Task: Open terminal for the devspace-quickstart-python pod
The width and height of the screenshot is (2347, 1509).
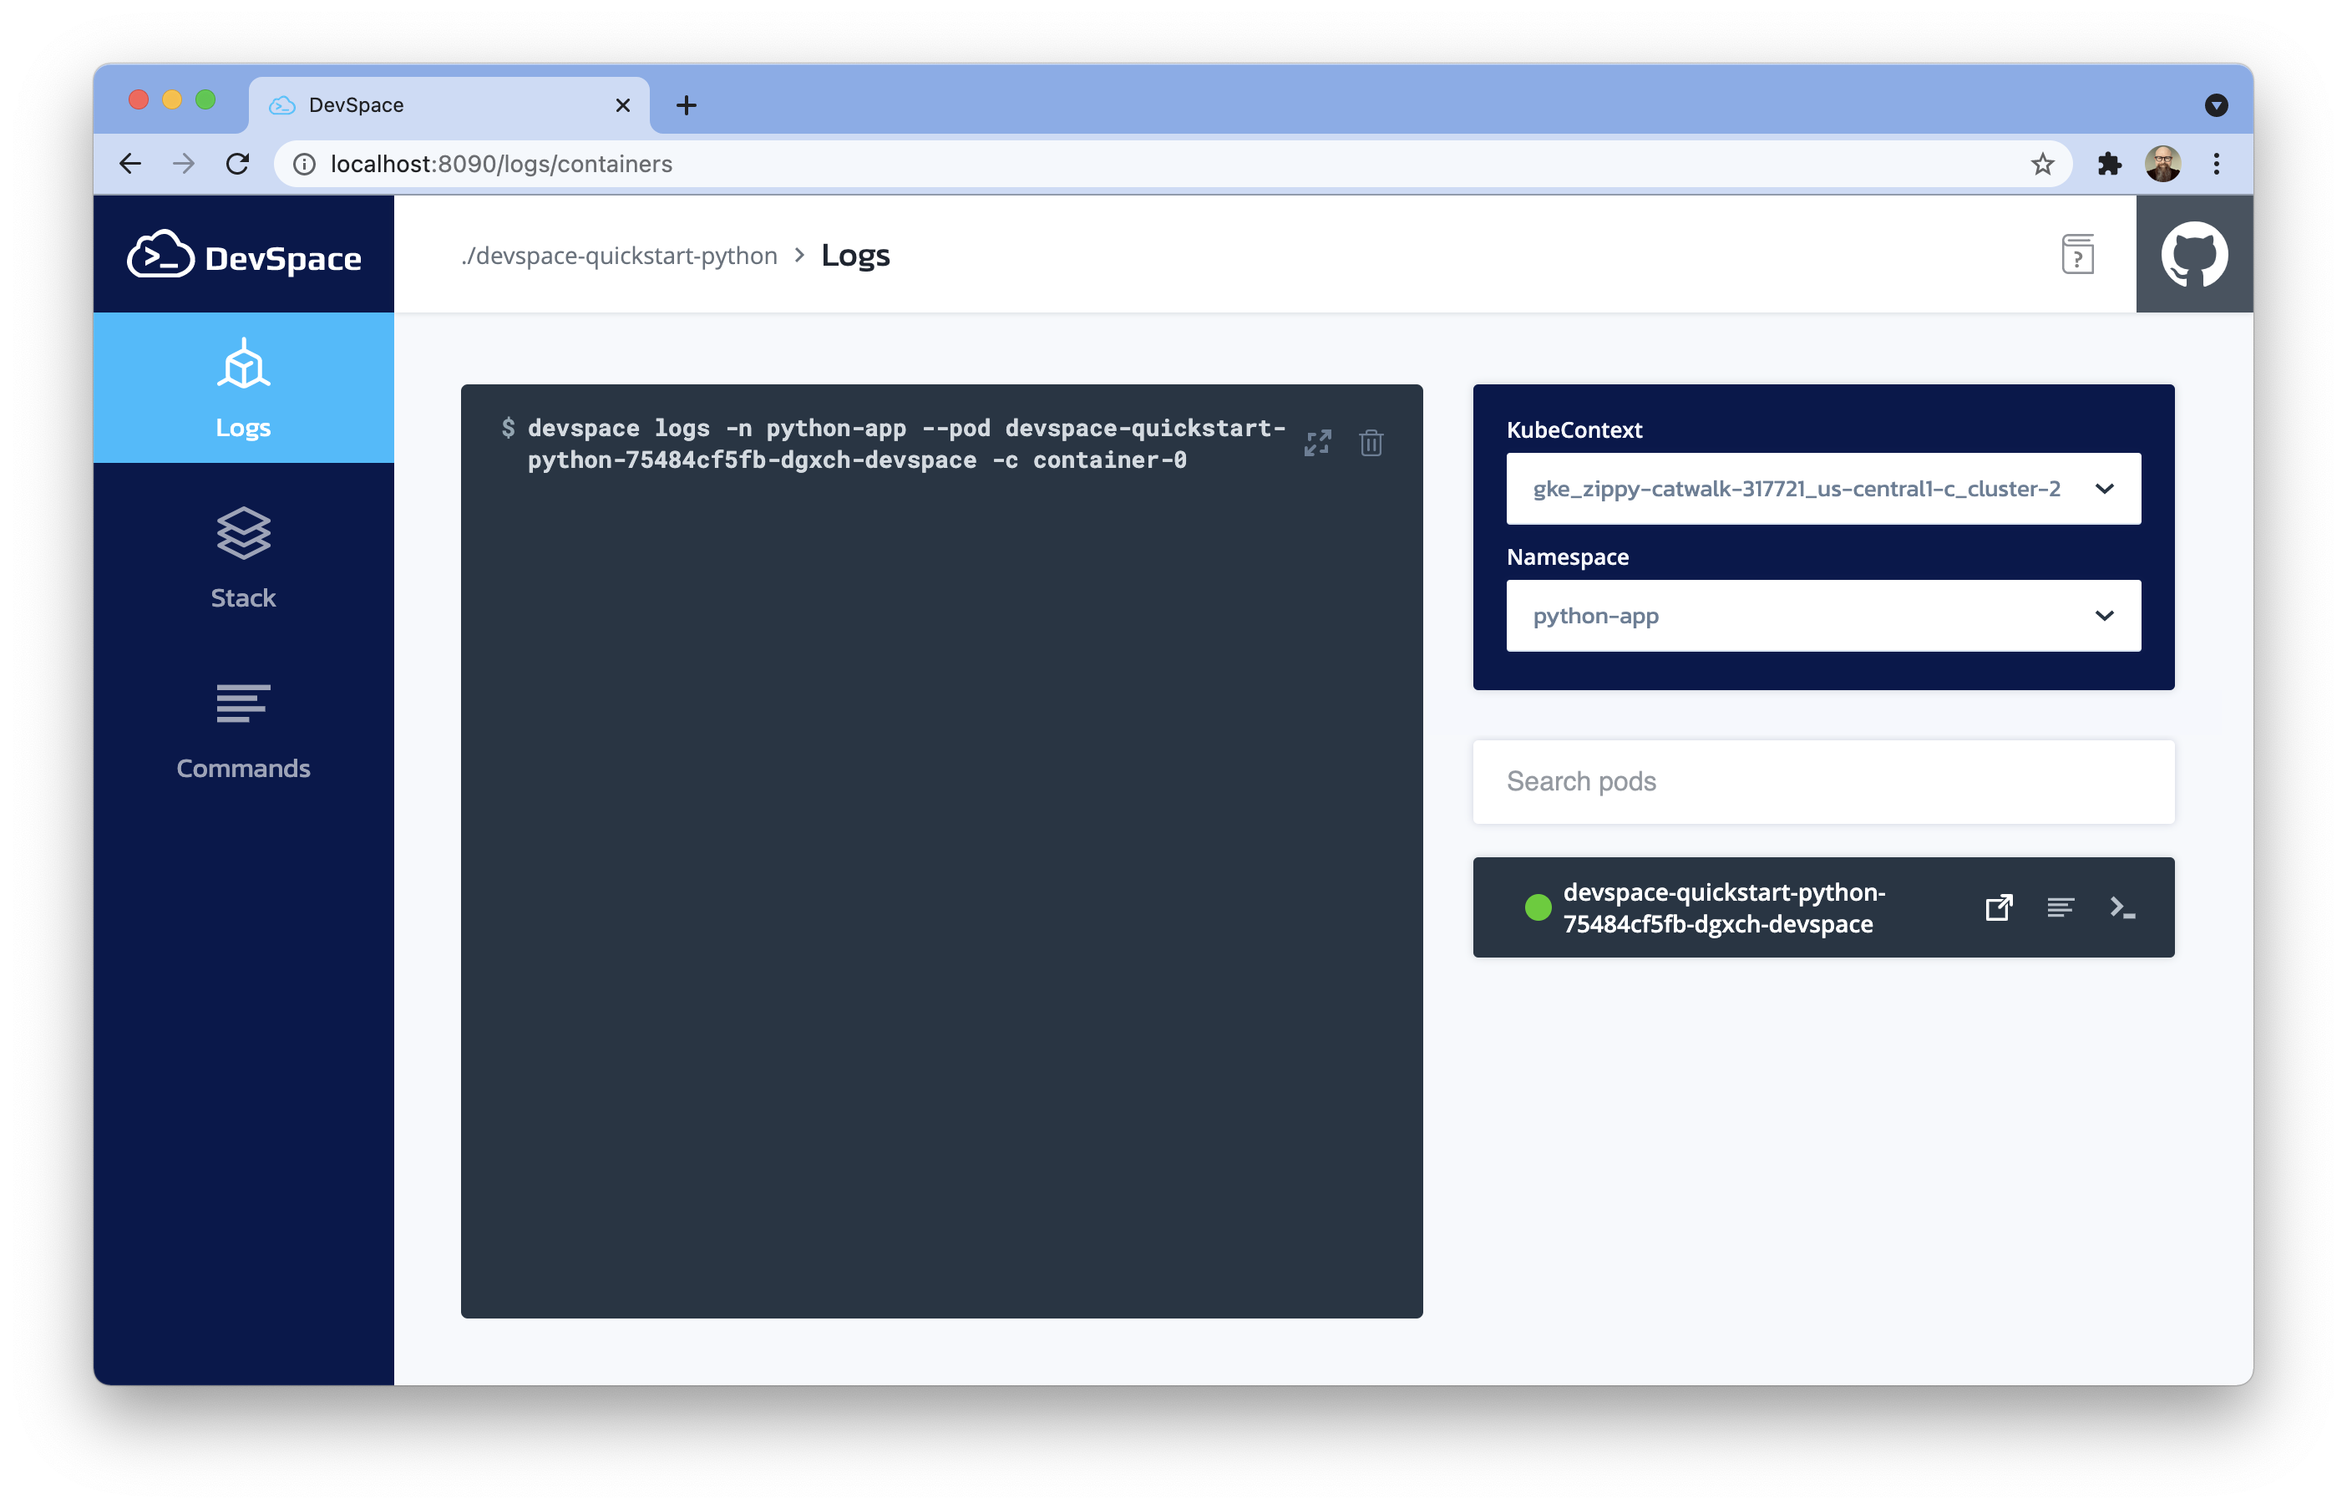Action: pos(2121,907)
